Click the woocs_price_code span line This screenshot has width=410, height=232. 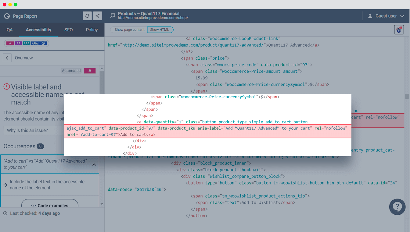pos(249,65)
